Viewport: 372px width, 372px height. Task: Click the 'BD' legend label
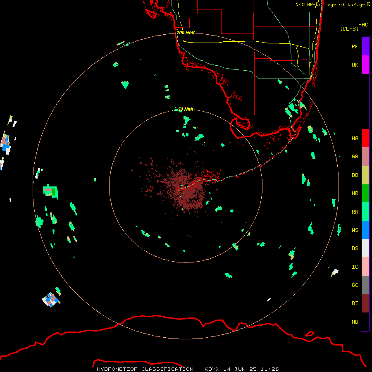355,175
